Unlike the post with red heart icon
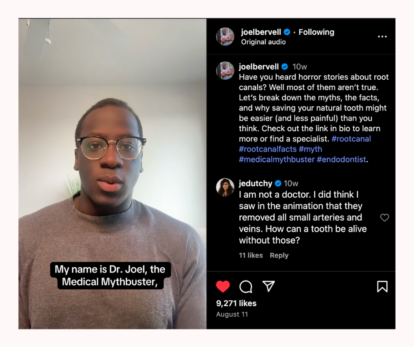The height and width of the screenshot is (347, 414). pos(223,287)
